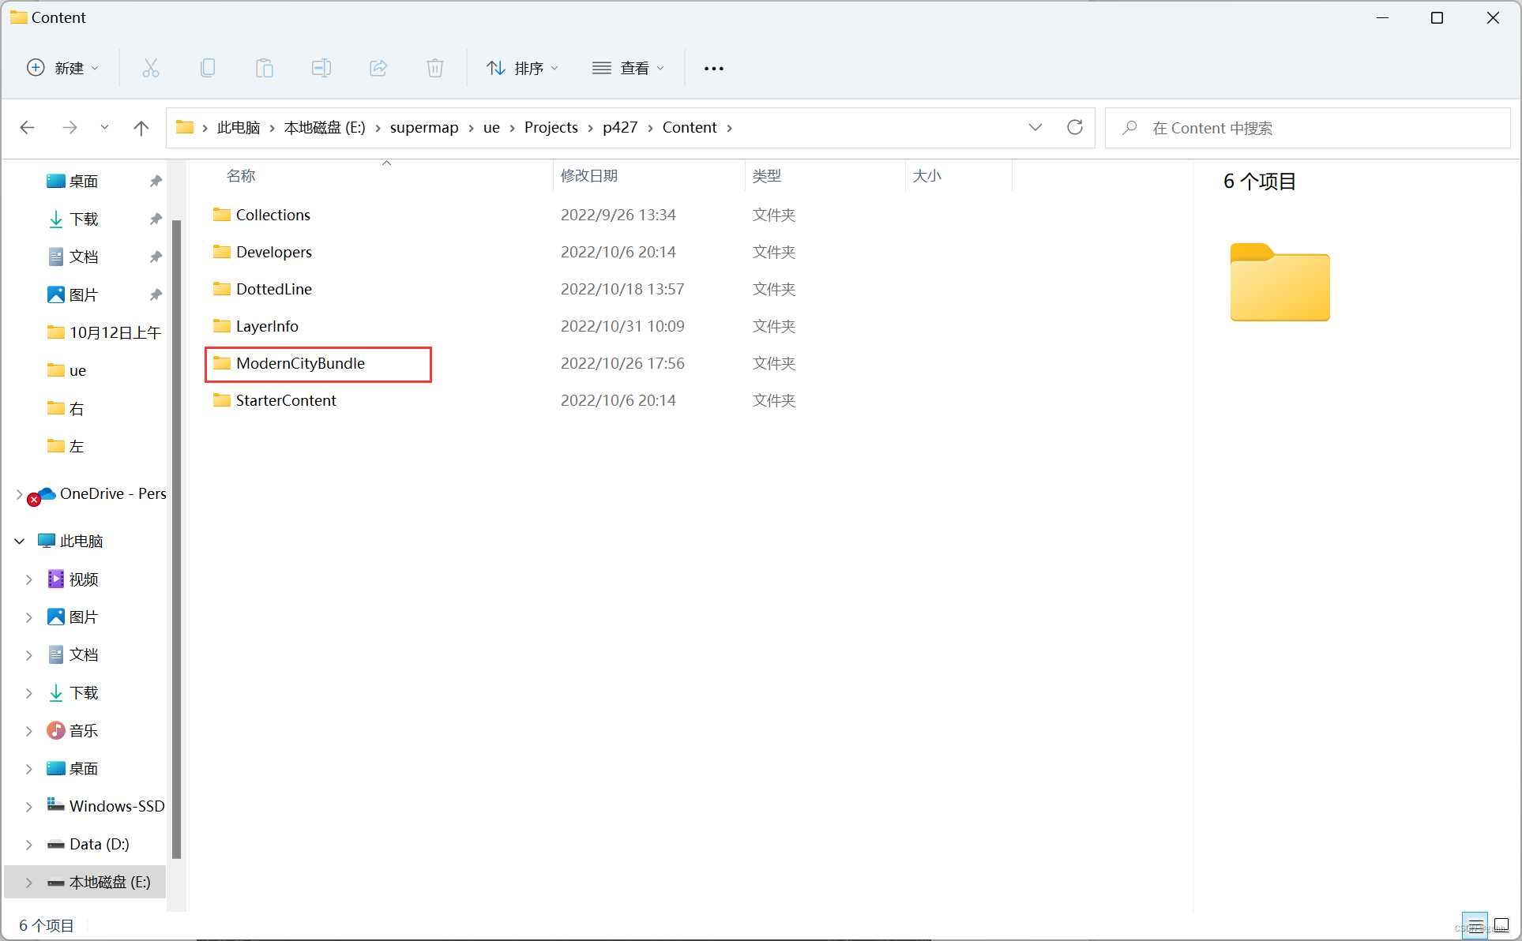The height and width of the screenshot is (941, 1522).
Task: Click the Copy icon in toolbar
Action: click(208, 68)
